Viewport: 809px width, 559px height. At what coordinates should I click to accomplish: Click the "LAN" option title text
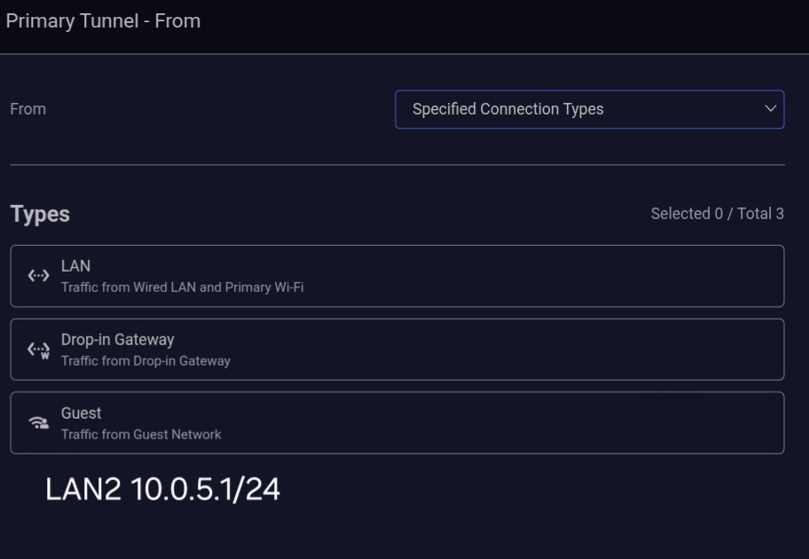[75, 266]
